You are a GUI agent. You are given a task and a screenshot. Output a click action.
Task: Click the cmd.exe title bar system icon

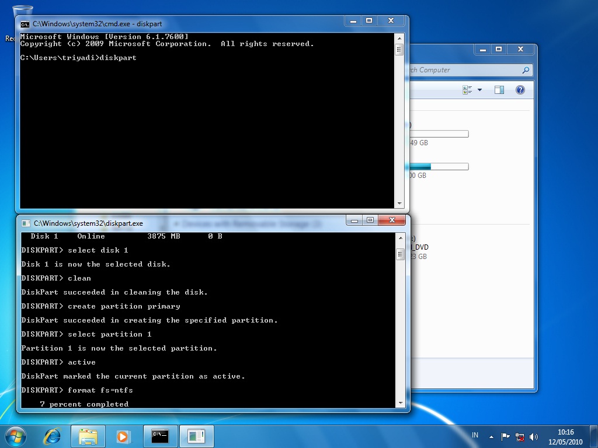click(x=25, y=24)
